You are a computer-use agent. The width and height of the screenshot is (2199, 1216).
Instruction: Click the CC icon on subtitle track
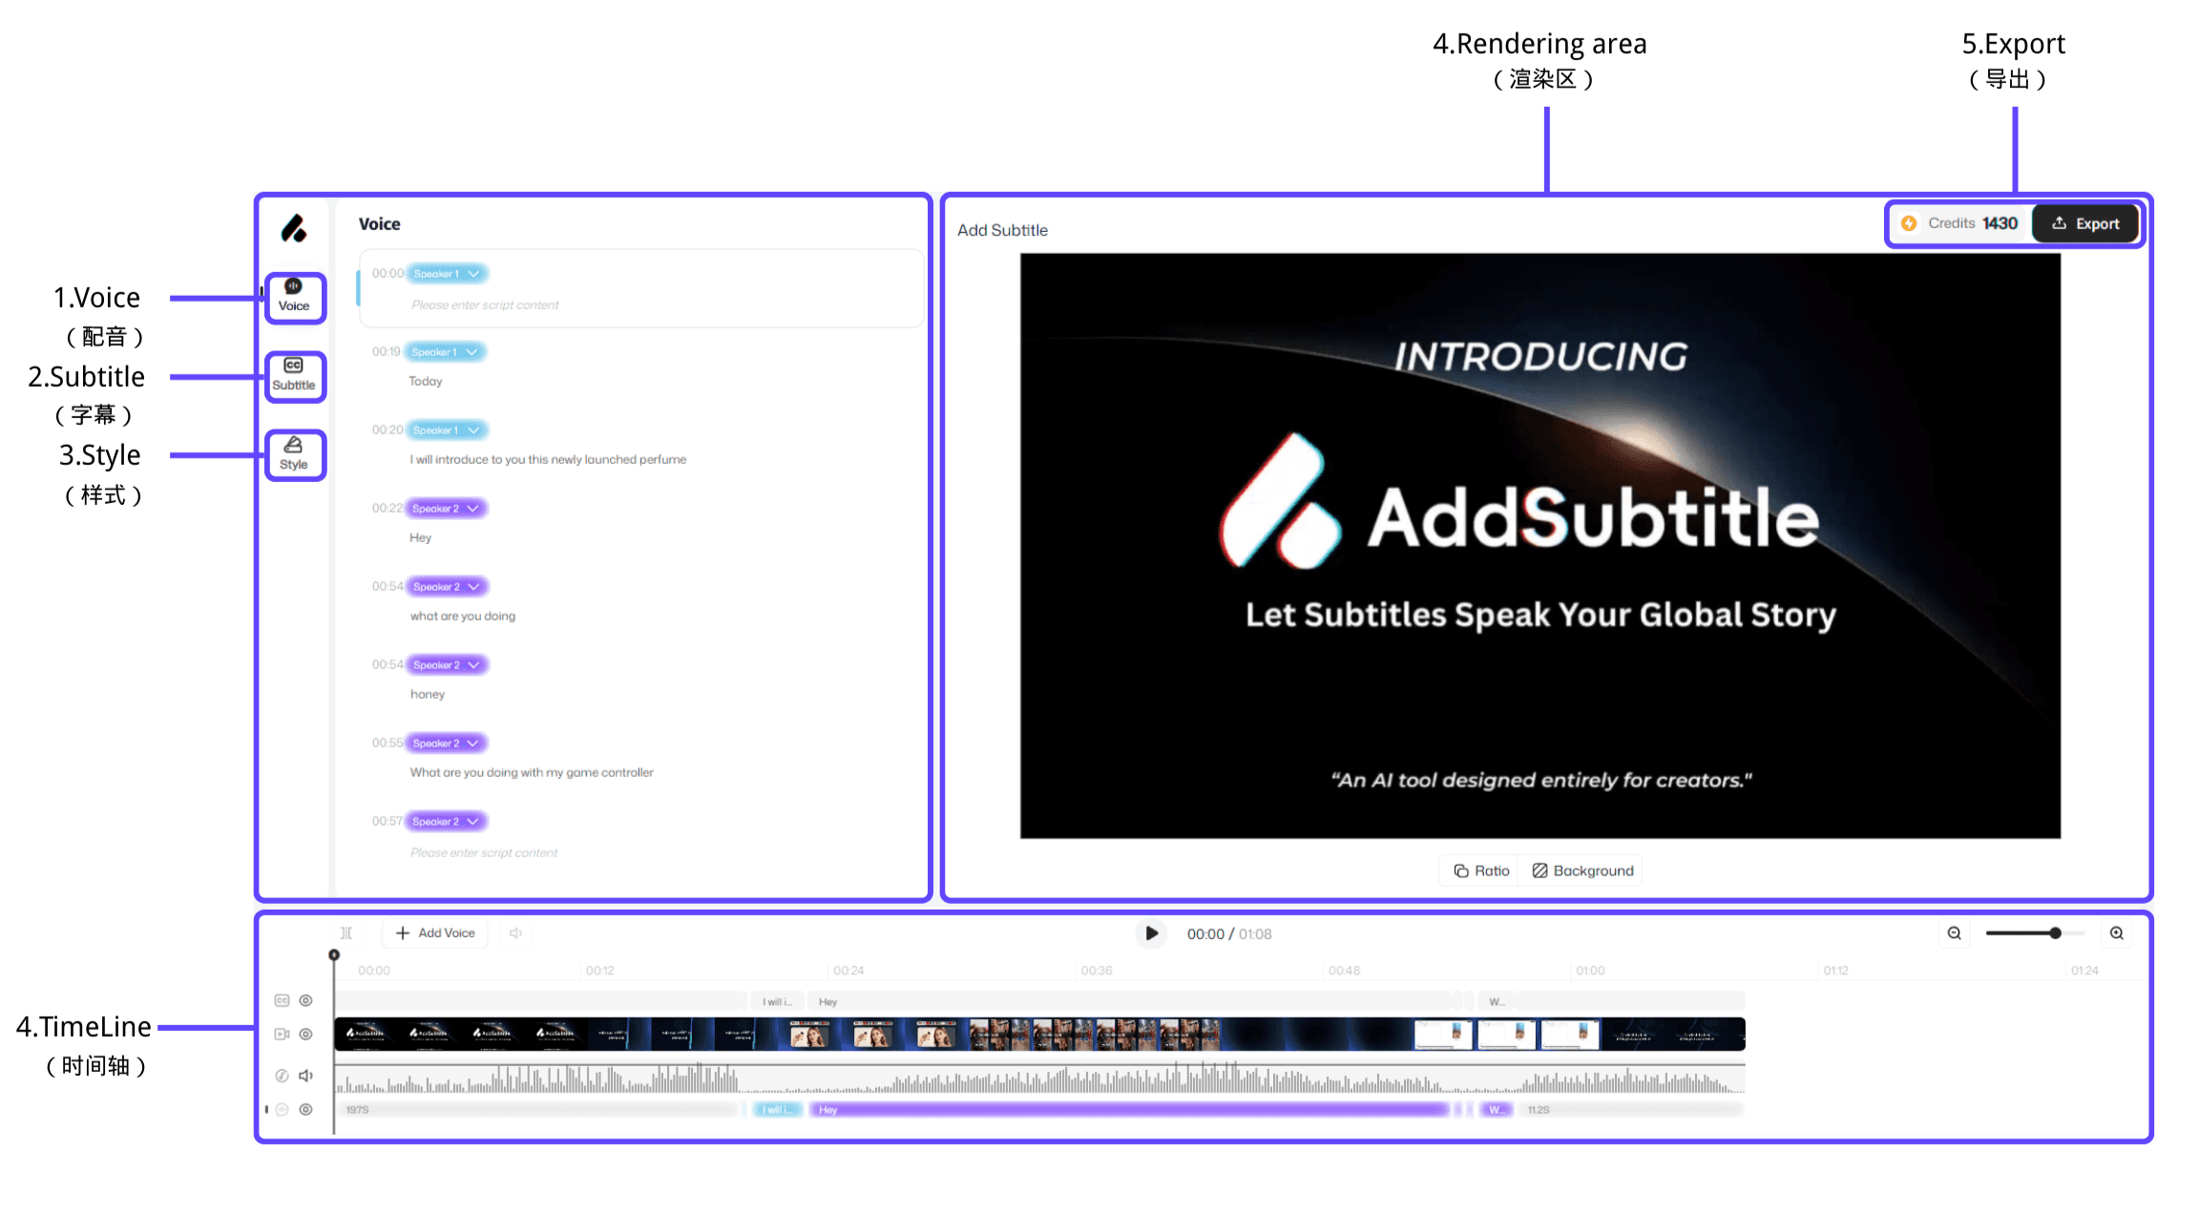pos(282,1000)
